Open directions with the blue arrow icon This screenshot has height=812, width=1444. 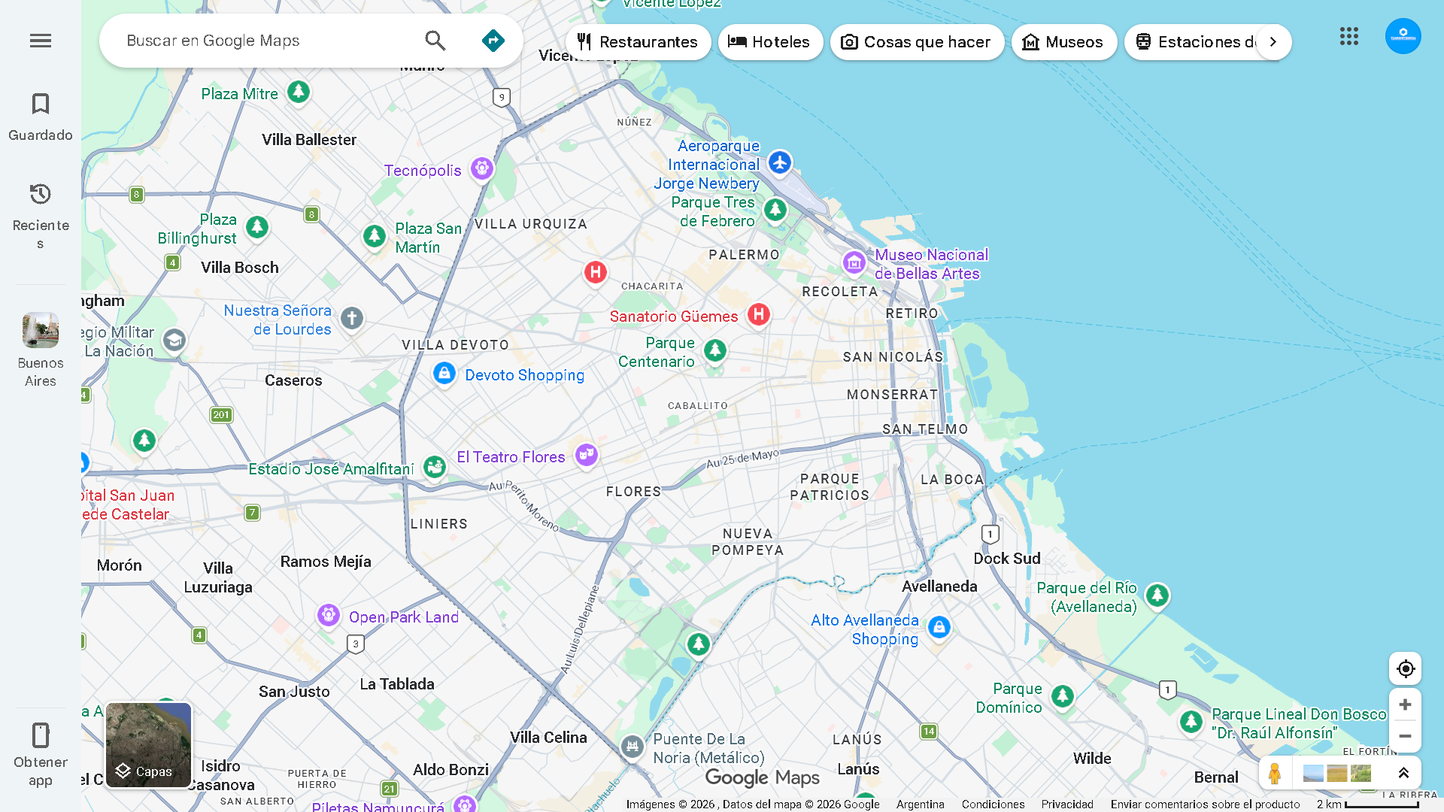493,41
